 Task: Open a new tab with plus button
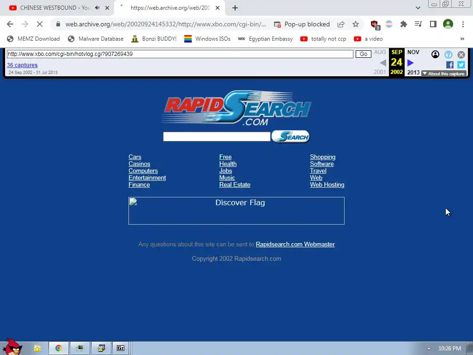point(235,8)
